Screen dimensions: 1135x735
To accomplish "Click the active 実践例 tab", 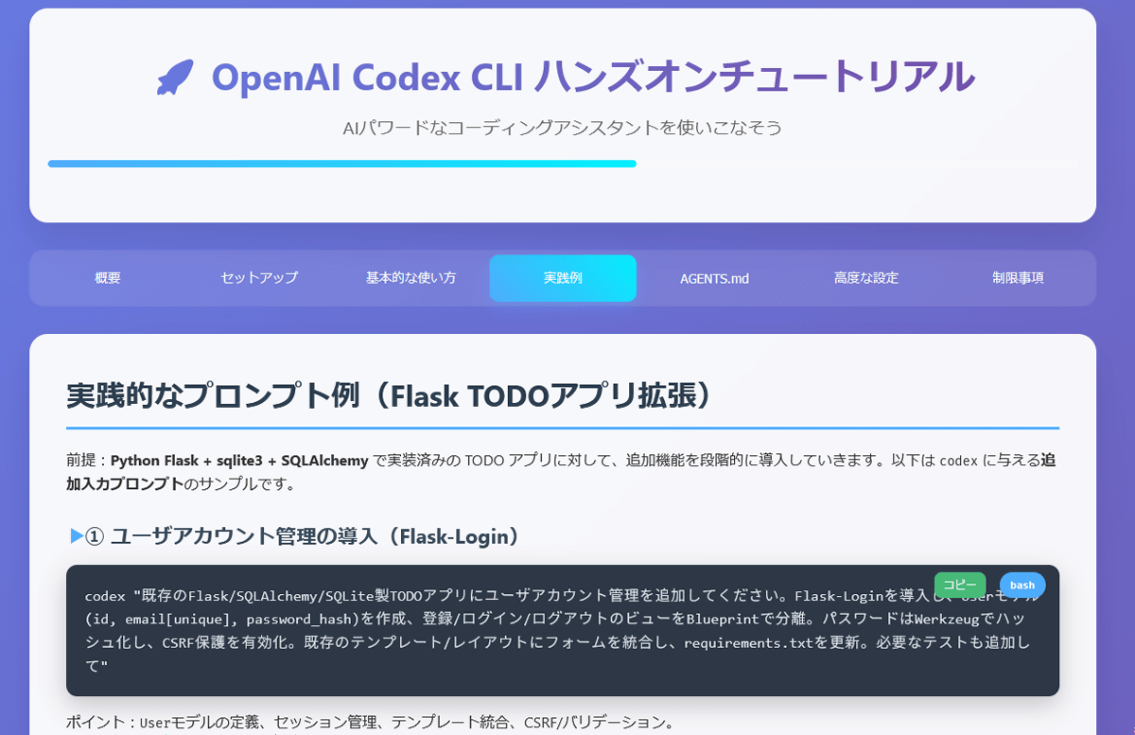I will 563,278.
